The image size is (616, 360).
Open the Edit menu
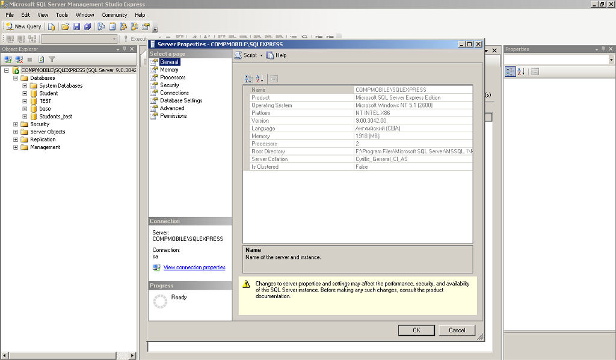(x=25, y=15)
